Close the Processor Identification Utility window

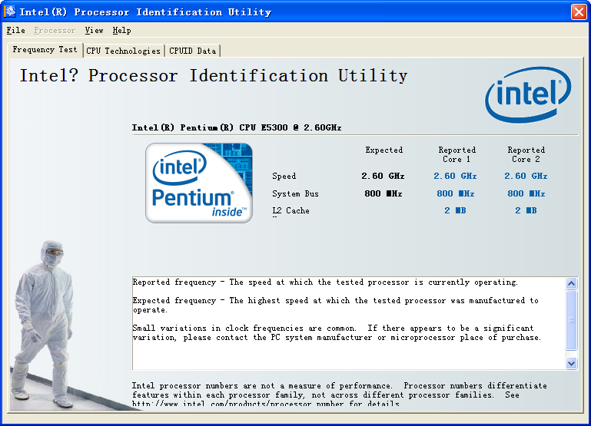click(578, 12)
